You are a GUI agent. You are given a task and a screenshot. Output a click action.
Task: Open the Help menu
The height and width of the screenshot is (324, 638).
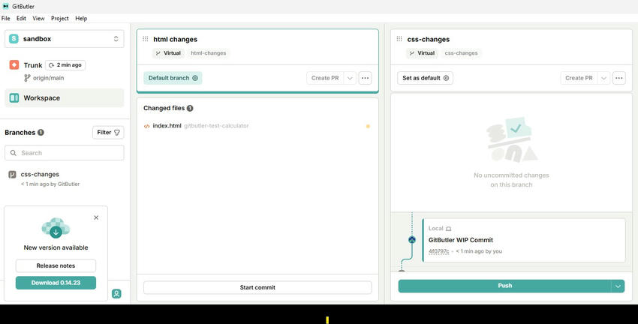tap(81, 18)
